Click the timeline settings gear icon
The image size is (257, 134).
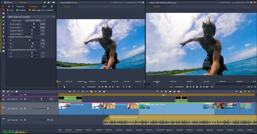[x=8, y=91]
